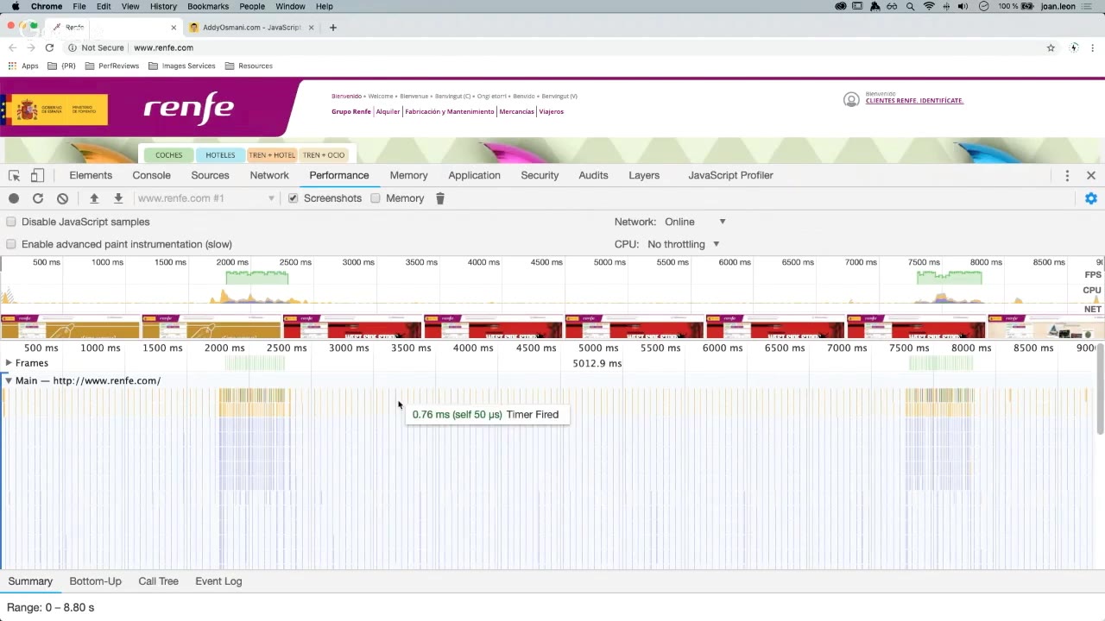The height and width of the screenshot is (621, 1105).
Task: Close the DevTools panel
Action: (x=1090, y=175)
